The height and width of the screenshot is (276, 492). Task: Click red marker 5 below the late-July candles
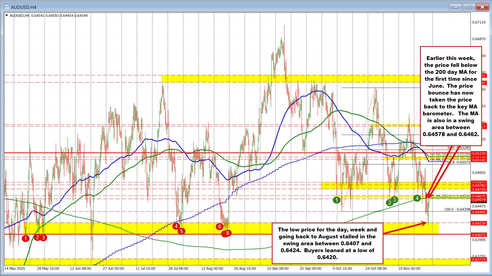tap(181, 231)
